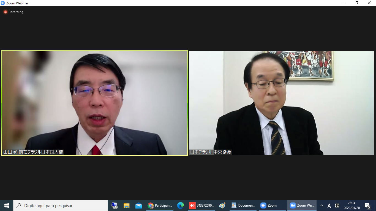Select the Zoom We... webinar taskbar button

[x=302, y=206]
